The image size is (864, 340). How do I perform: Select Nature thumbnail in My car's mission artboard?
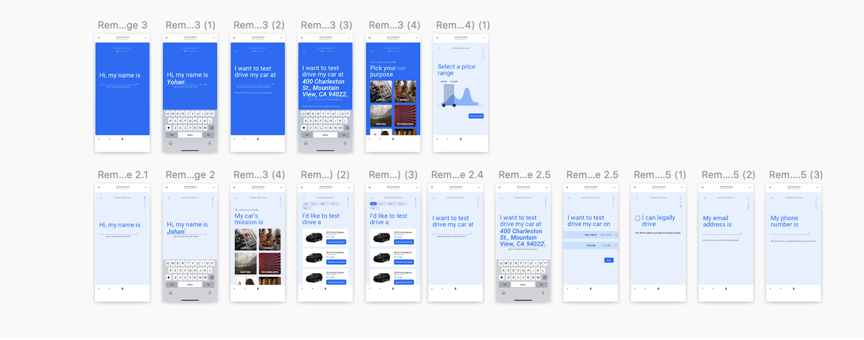(246, 264)
